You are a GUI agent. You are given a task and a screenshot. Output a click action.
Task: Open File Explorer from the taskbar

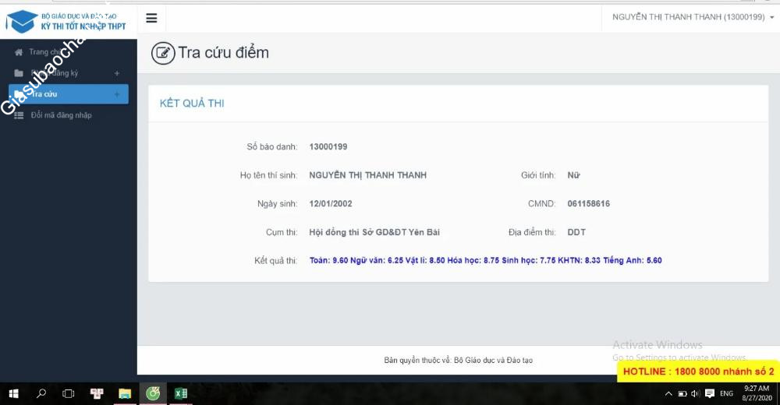pyautogui.click(x=124, y=393)
